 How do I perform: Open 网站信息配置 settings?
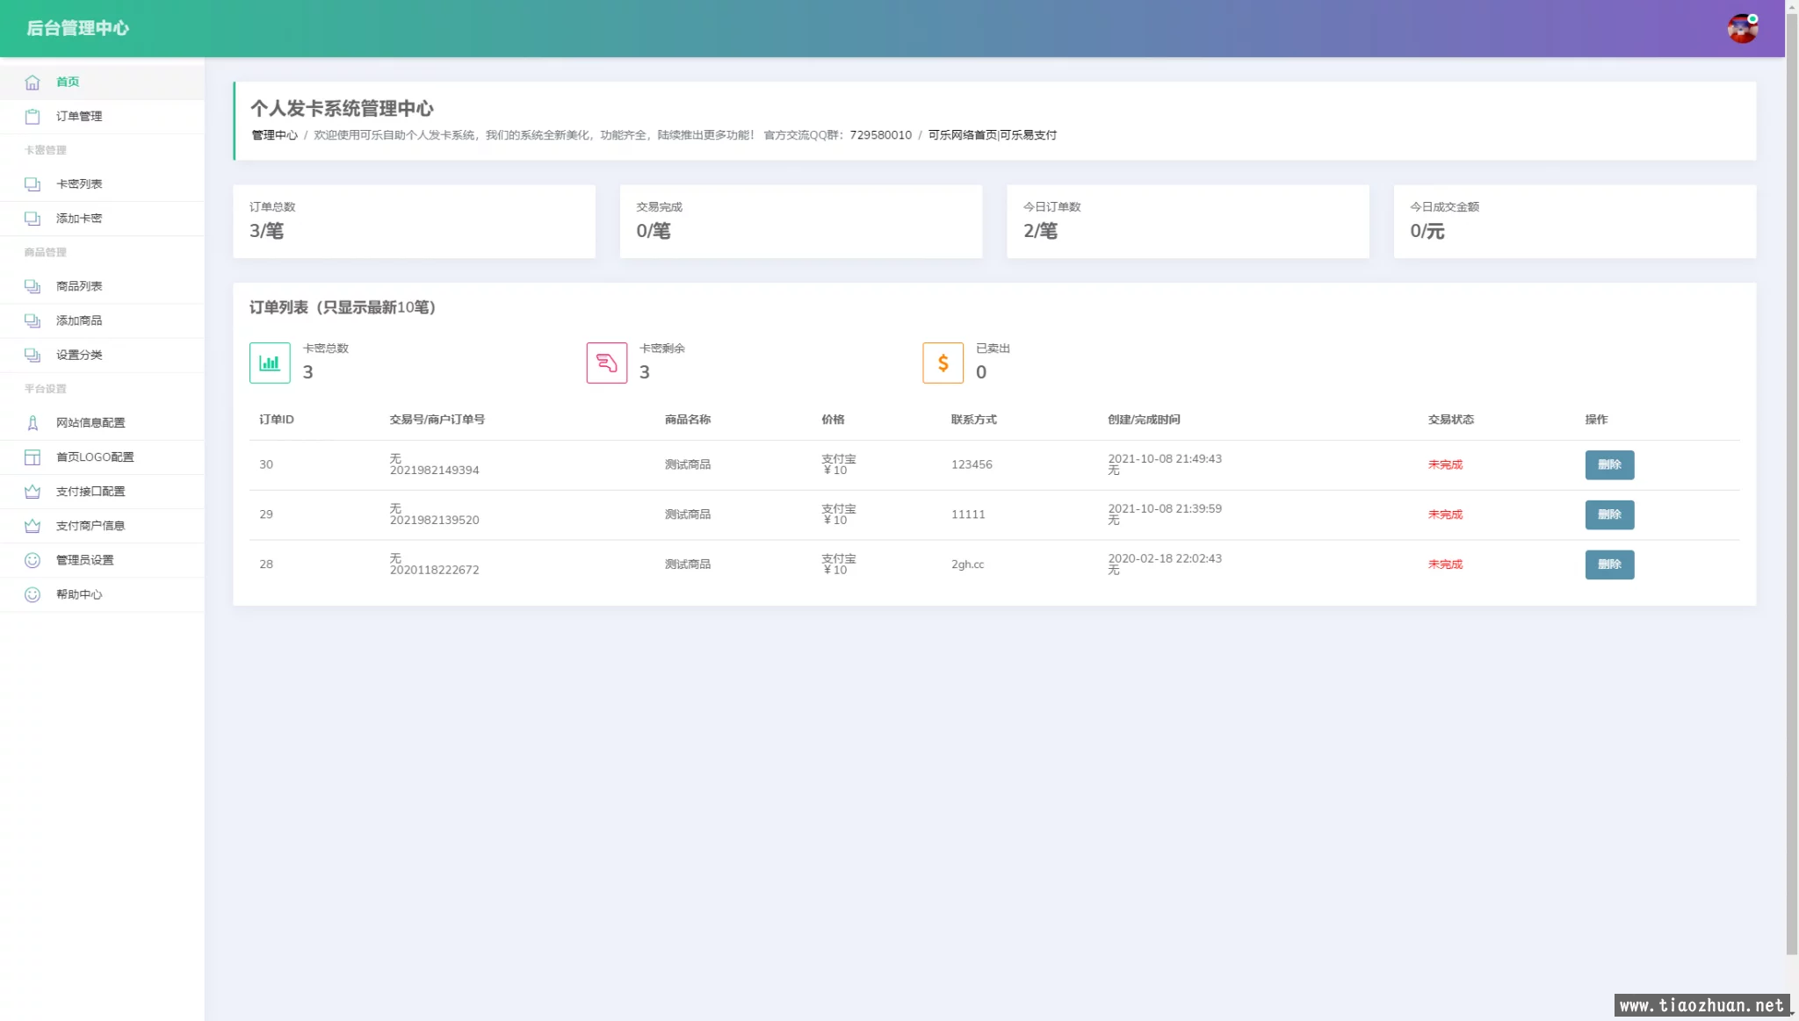(x=102, y=422)
